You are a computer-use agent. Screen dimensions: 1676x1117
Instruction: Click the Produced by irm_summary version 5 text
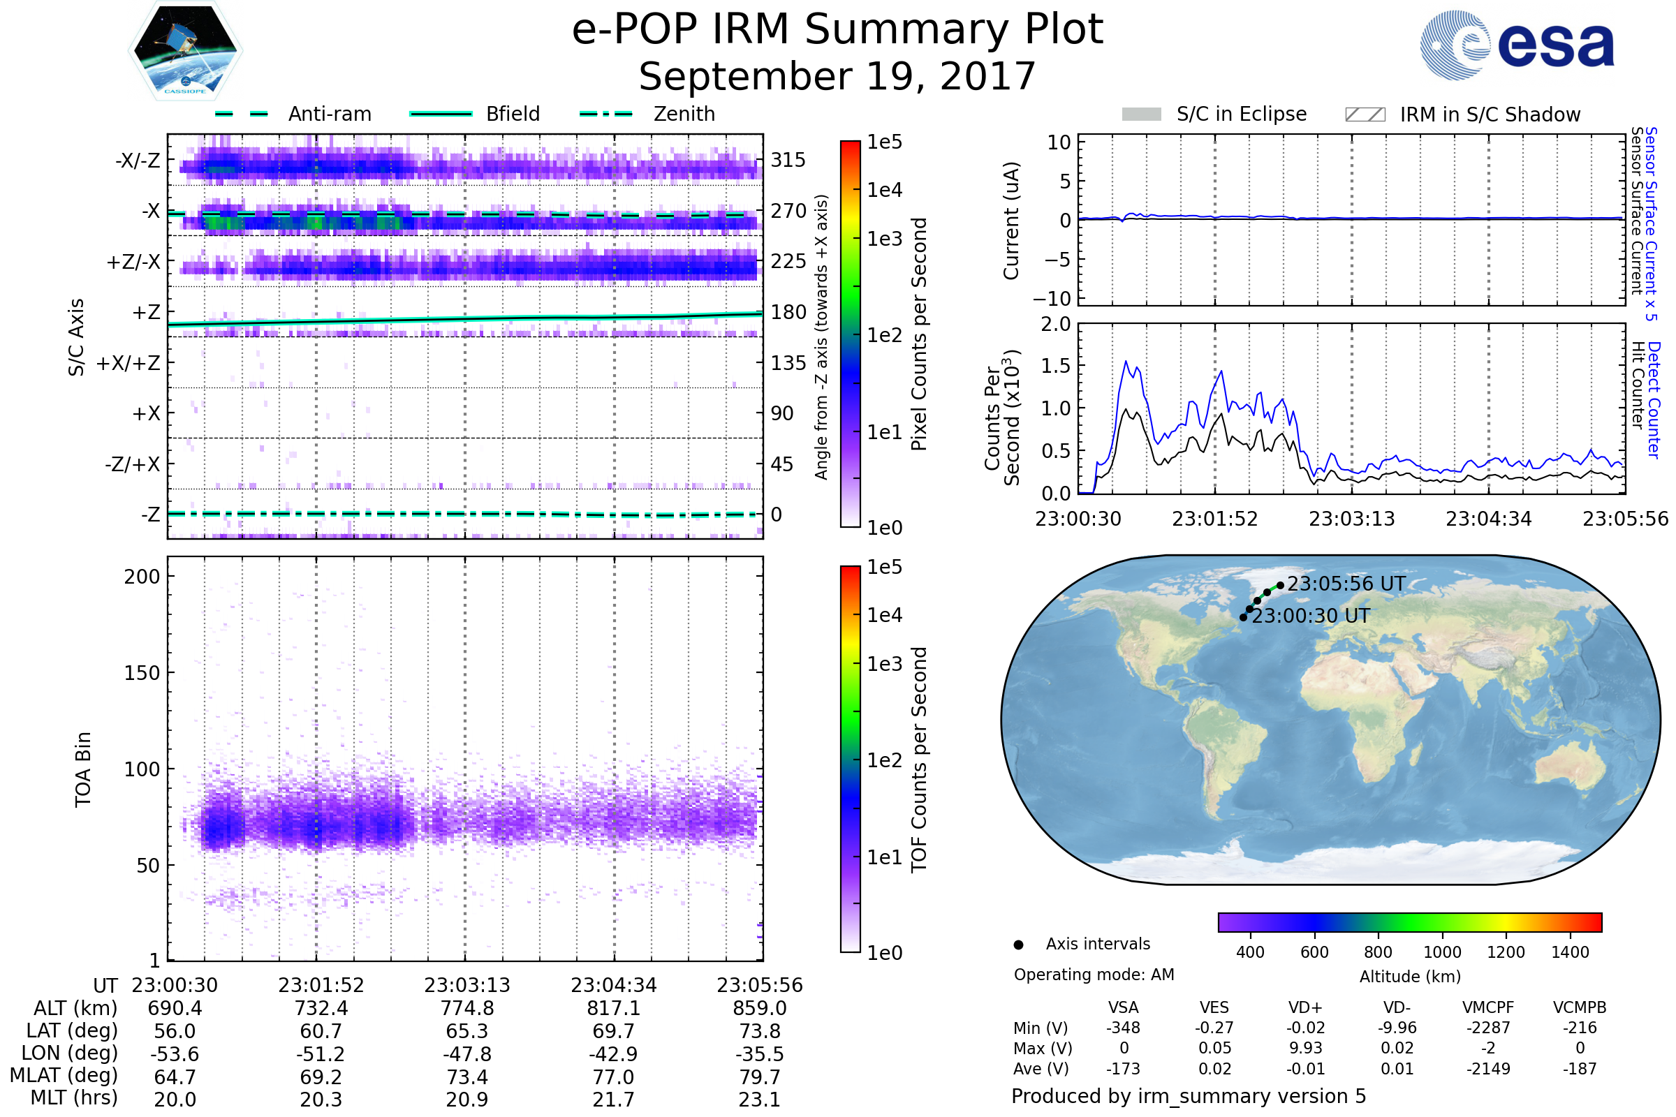pyautogui.click(x=1189, y=1096)
